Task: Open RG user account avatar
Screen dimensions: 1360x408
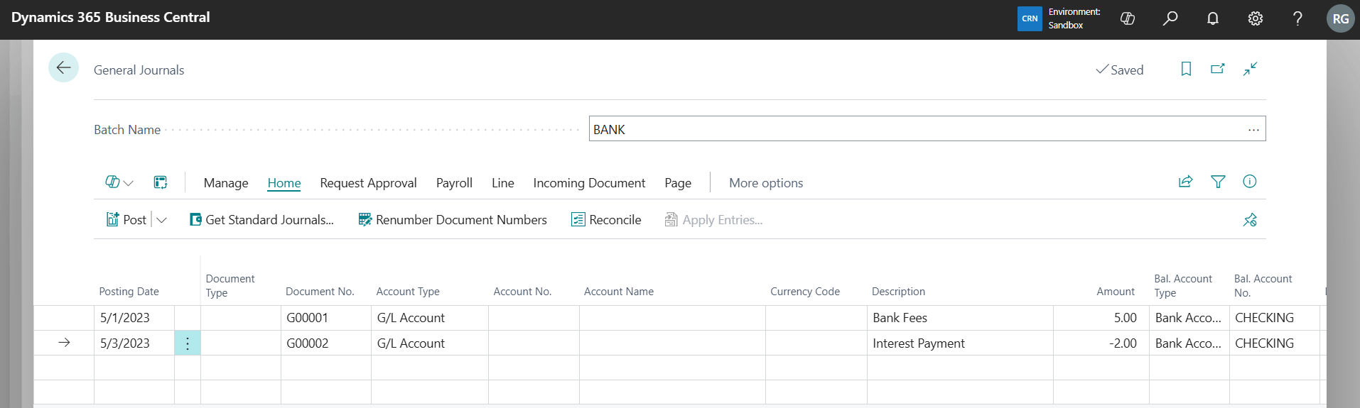Action: 1341,19
